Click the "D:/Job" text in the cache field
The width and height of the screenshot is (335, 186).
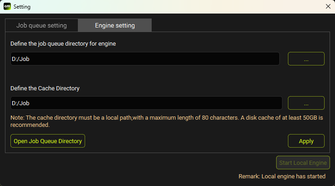coord(20,103)
